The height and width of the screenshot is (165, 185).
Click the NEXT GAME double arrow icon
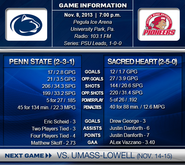(49, 155)
